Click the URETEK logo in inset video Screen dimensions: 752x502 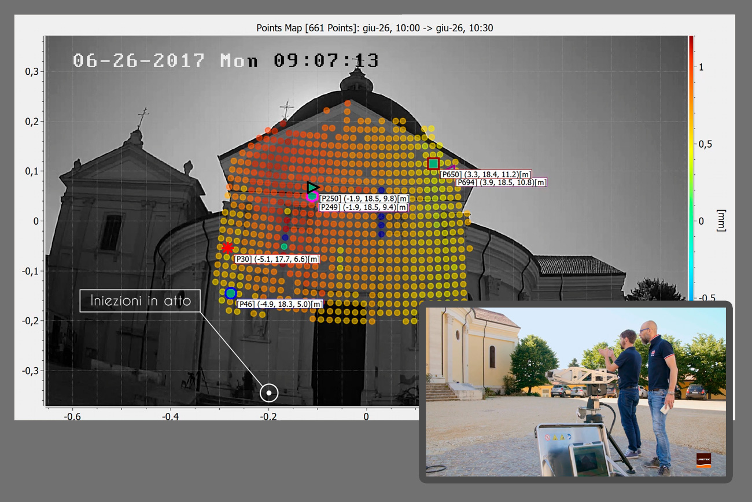pyautogui.click(x=704, y=459)
